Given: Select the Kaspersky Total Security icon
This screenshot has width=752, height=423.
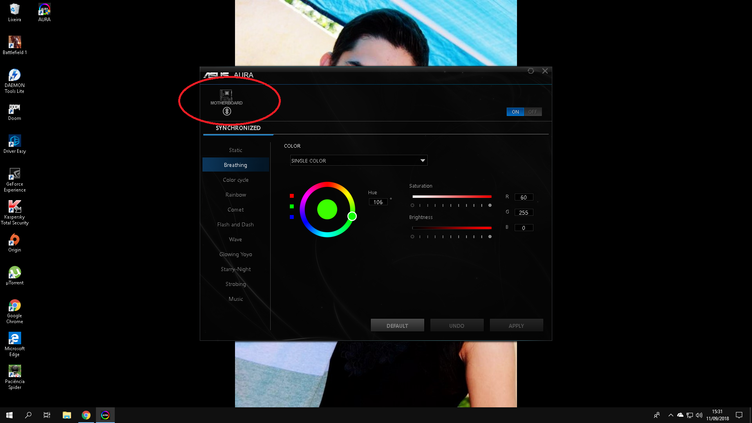Looking at the screenshot, I should point(14,213).
